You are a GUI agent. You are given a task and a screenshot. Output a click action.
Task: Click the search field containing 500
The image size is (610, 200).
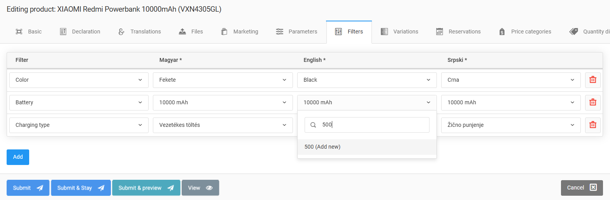click(367, 125)
